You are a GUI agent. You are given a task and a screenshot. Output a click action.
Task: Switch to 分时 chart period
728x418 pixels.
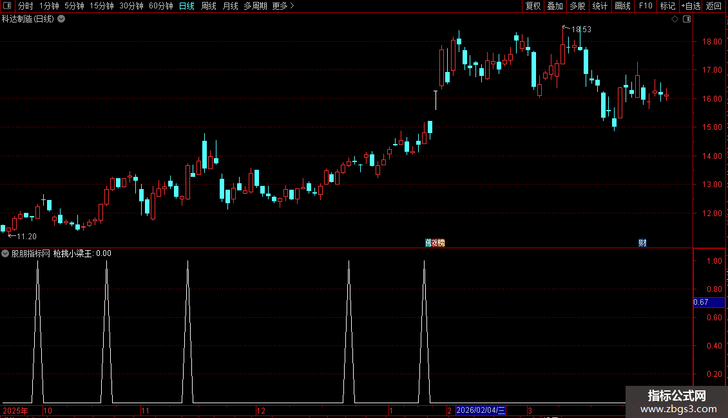coord(26,6)
